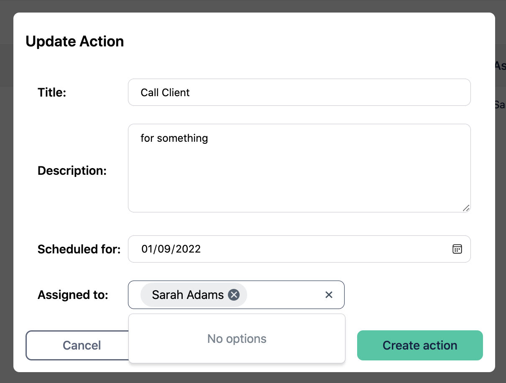The height and width of the screenshot is (383, 506).
Task: Open the calendar picker icon
Action: point(457,249)
